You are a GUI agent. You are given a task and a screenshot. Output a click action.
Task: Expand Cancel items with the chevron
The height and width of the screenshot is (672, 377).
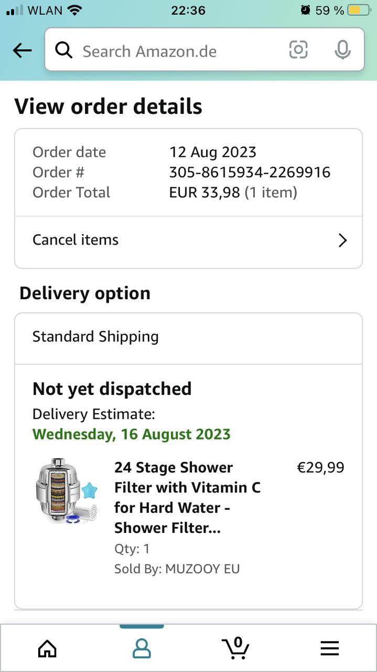click(x=342, y=240)
